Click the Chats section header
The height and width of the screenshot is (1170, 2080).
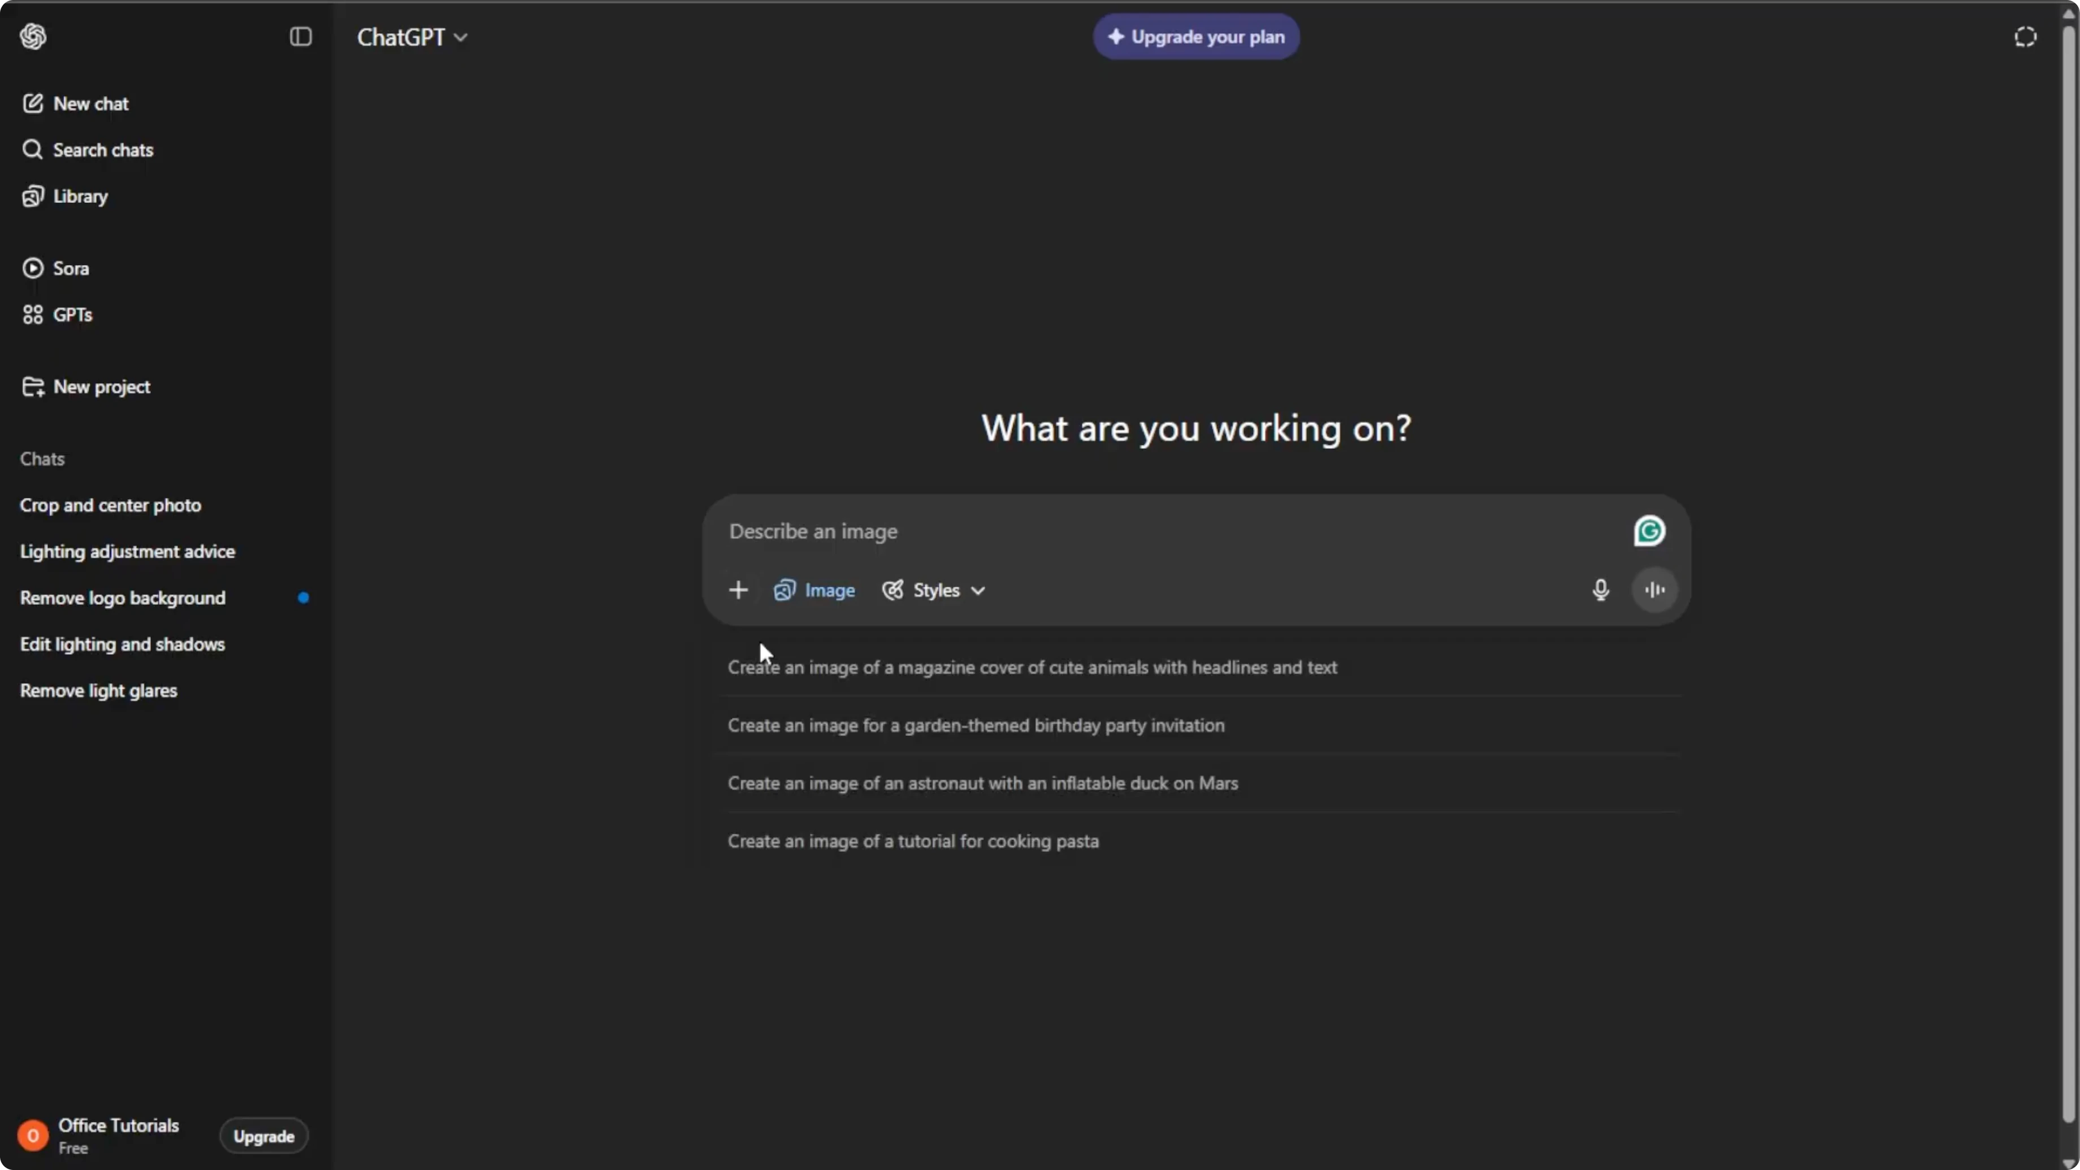(x=42, y=458)
